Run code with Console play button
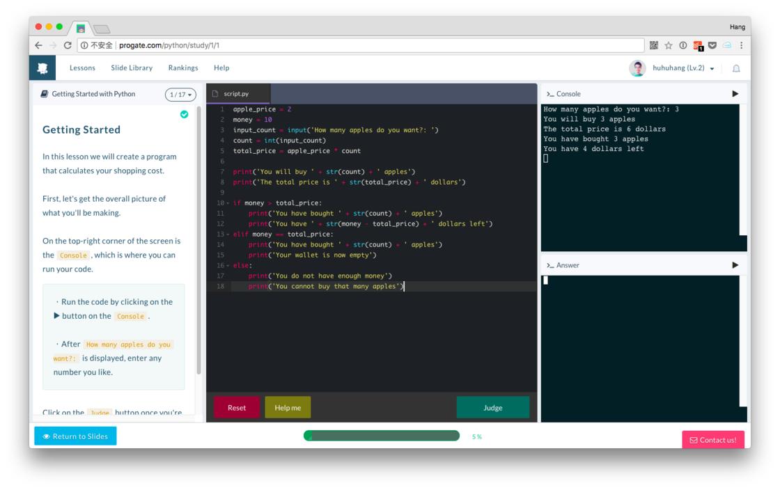This screenshot has height=490, width=780. click(735, 94)
